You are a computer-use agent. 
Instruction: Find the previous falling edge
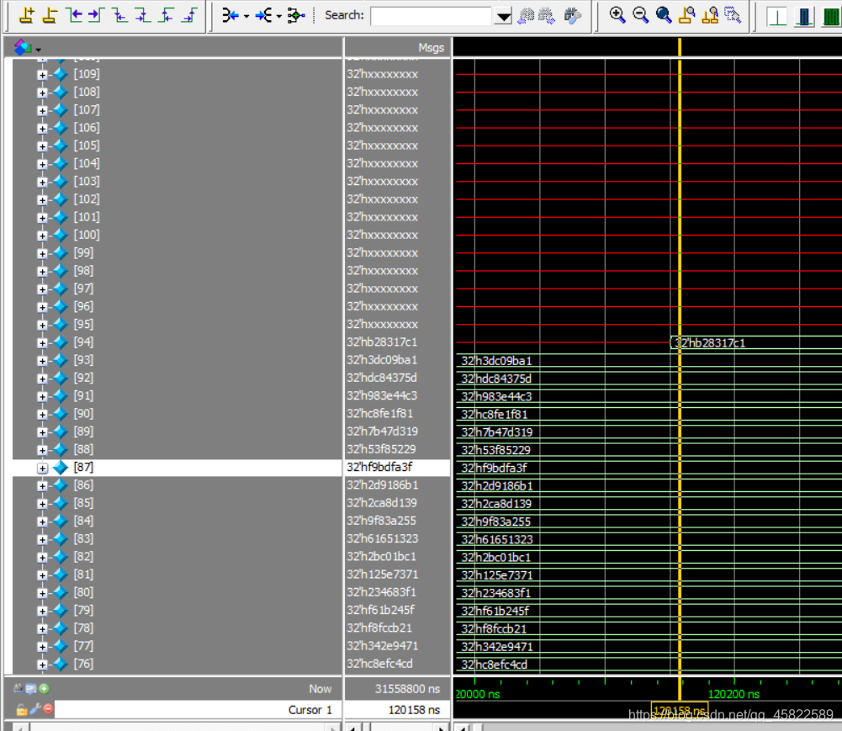click(x=119, y=15)
